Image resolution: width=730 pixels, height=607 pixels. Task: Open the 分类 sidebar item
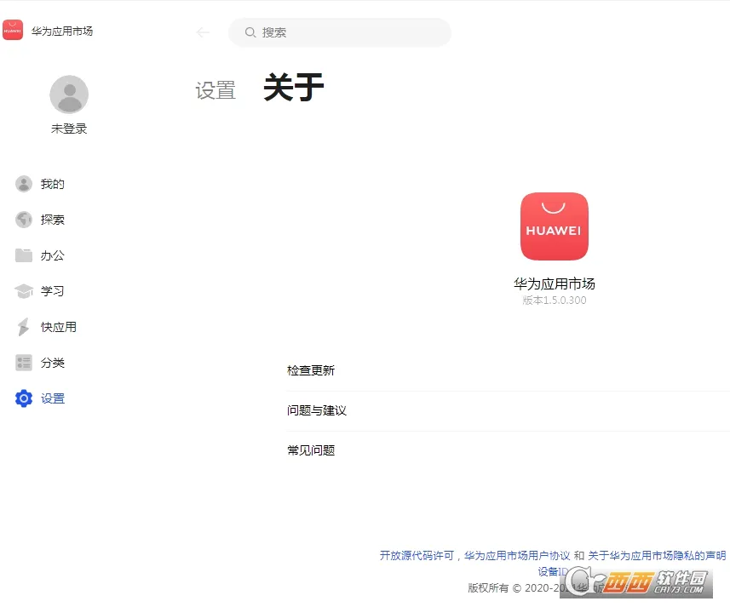pyautogui.click(x=53, y=363)
